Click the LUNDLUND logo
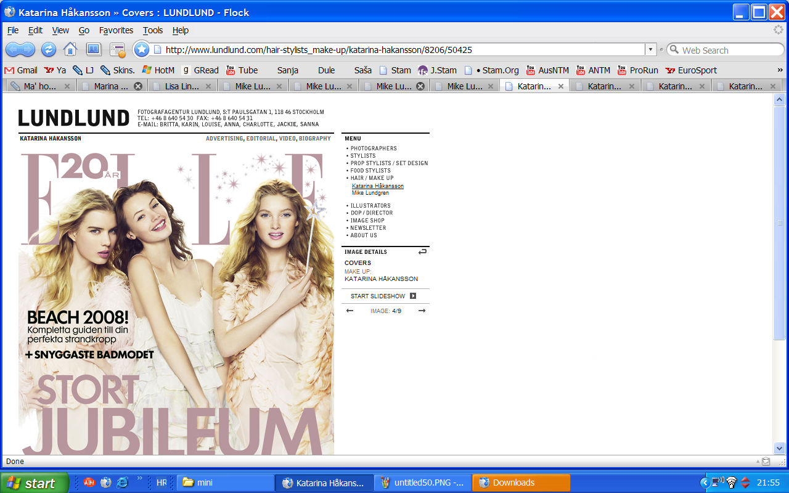789x493 pixels. coord(73,118)
